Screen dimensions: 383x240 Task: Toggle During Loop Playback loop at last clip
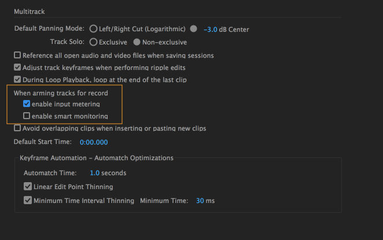pyautogui.click(x=17, y=80)
